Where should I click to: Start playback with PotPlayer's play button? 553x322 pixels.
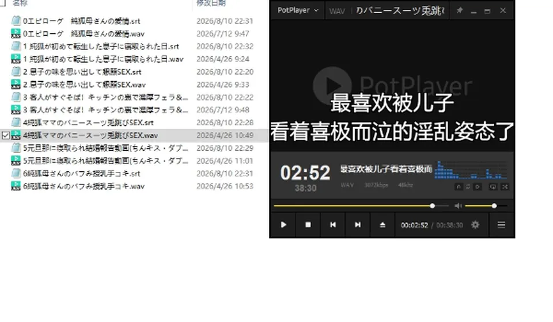pos(283,224)
